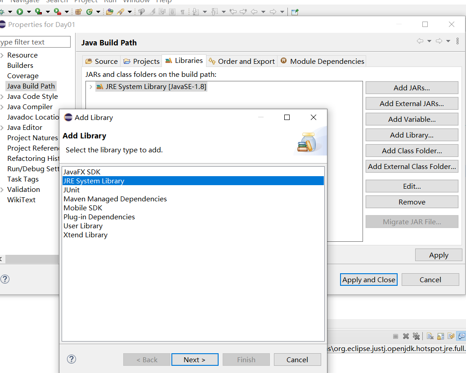
Task: Open the Order and Export tab
Action: tap(242, 61)
